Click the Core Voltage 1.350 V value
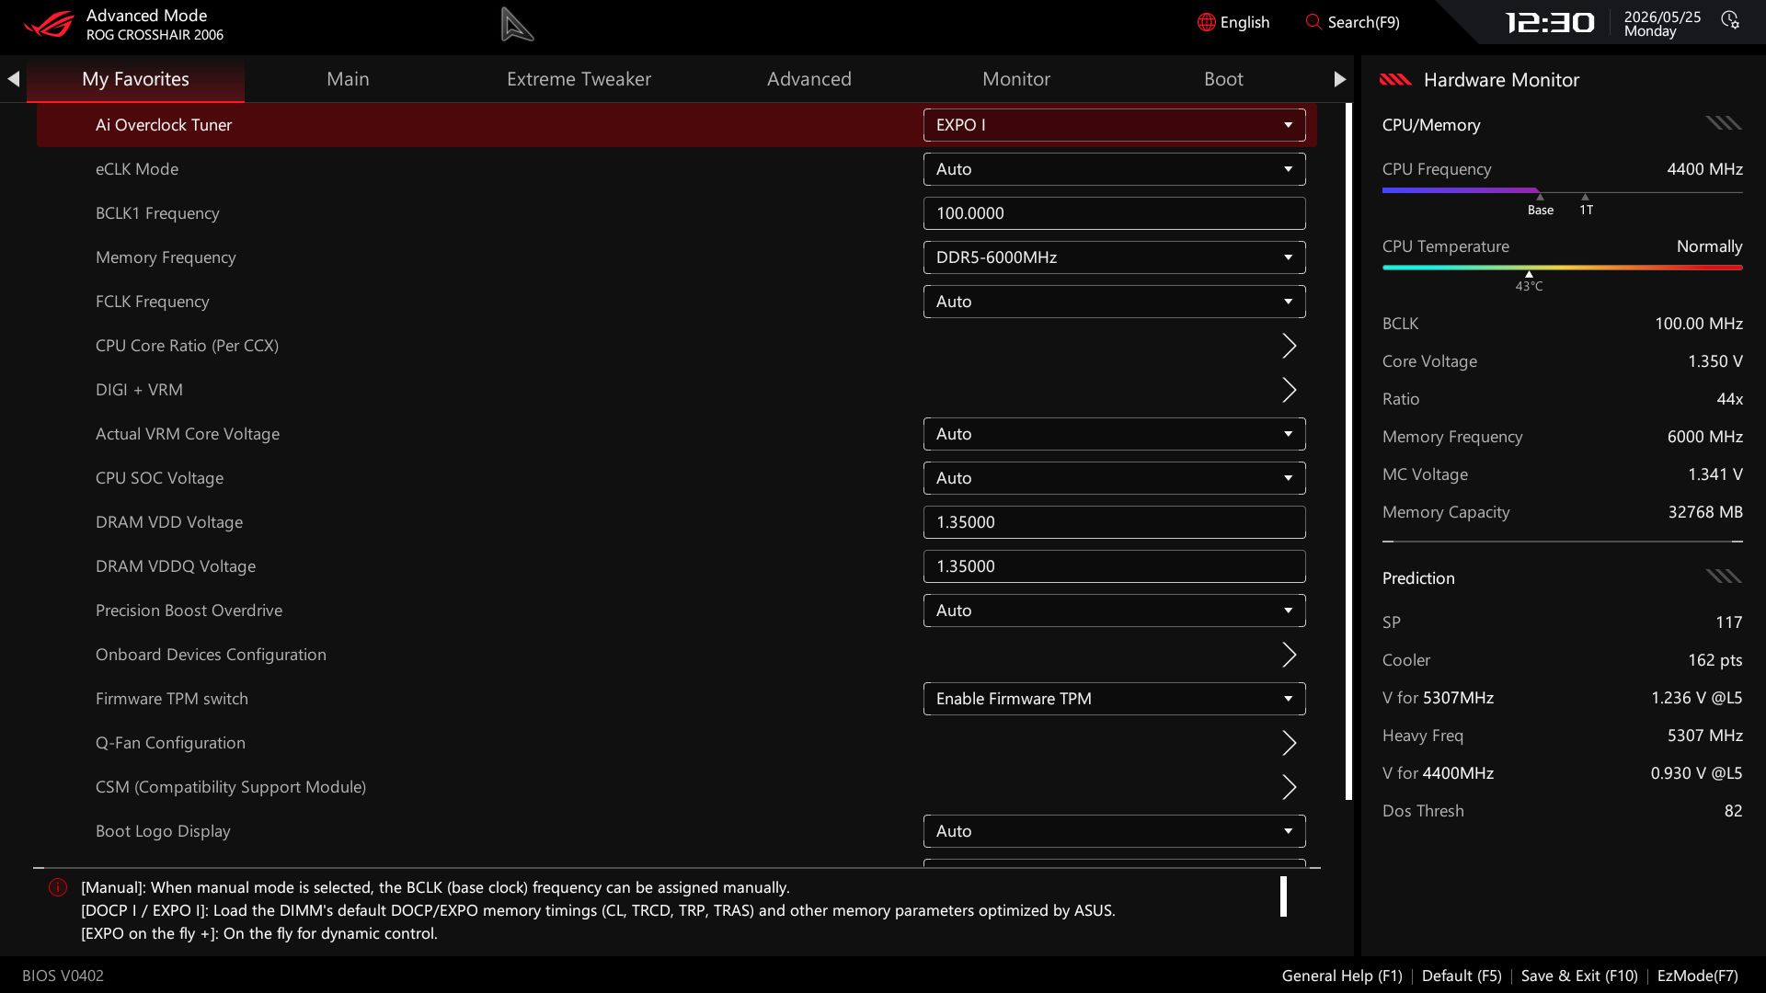This screenshot has height=993, width=1766. click(1714, 361)
